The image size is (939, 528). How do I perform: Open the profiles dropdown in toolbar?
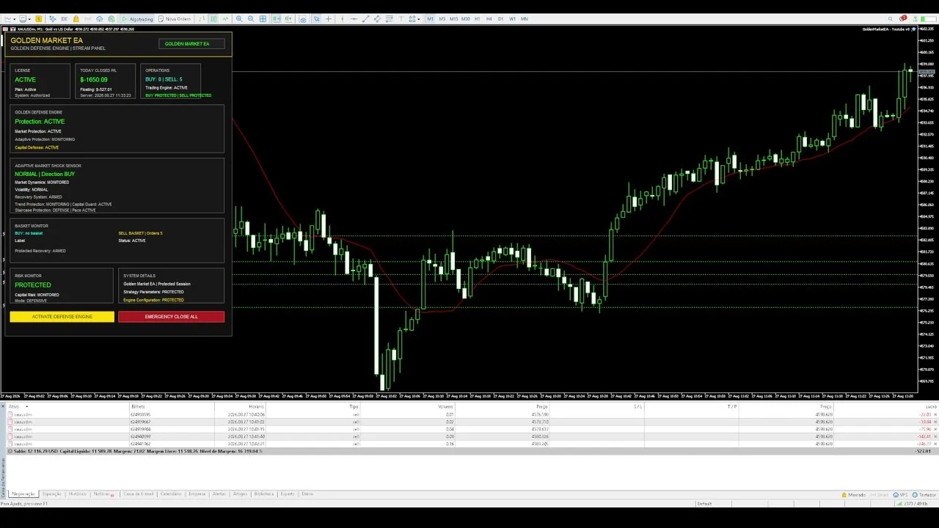pyautogui.click(x=24, y=19)
